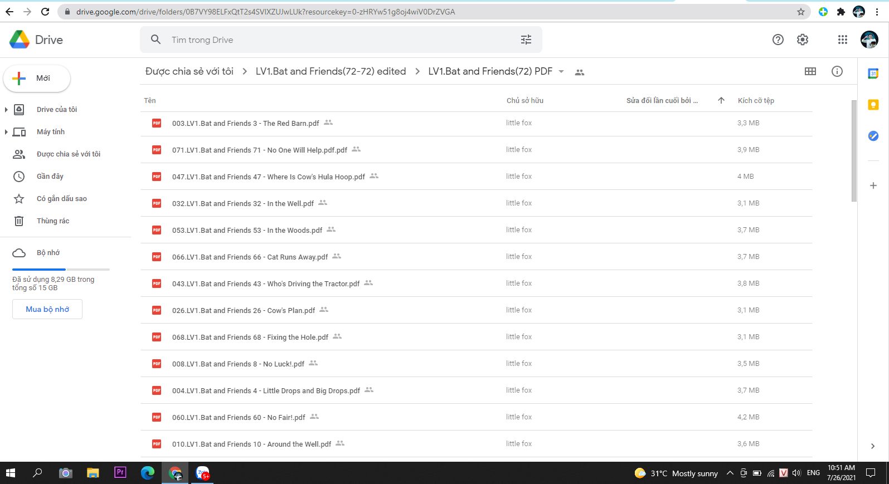Go to 'Được chia sẻ với tôi' in sidebar
This screenshot has height=484, width=889.
click(68, 154)
